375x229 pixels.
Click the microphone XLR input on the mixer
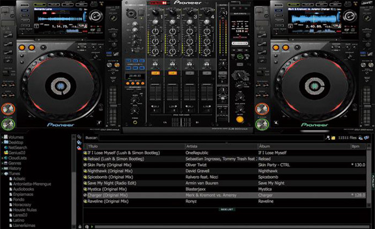(131, 13)
